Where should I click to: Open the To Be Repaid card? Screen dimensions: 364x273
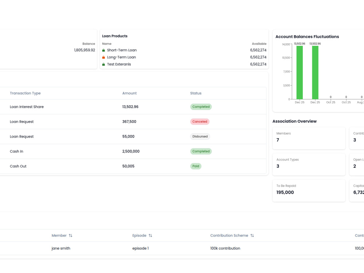point(309,191)
